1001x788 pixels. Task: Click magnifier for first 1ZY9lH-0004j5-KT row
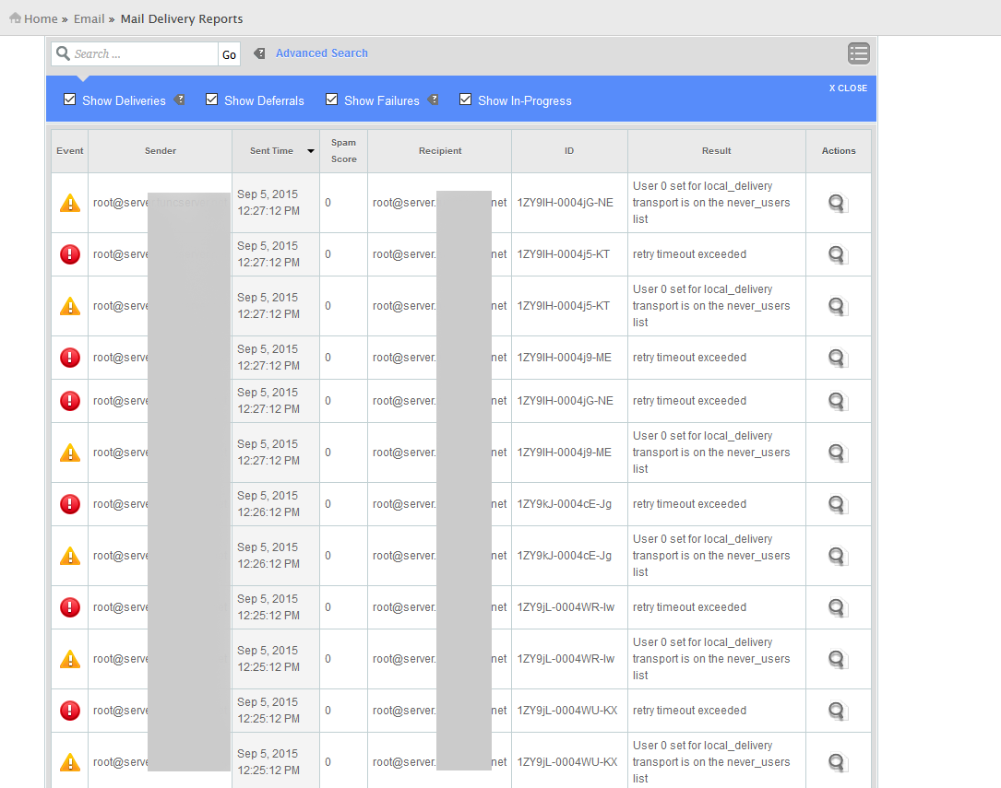point(837,255)
